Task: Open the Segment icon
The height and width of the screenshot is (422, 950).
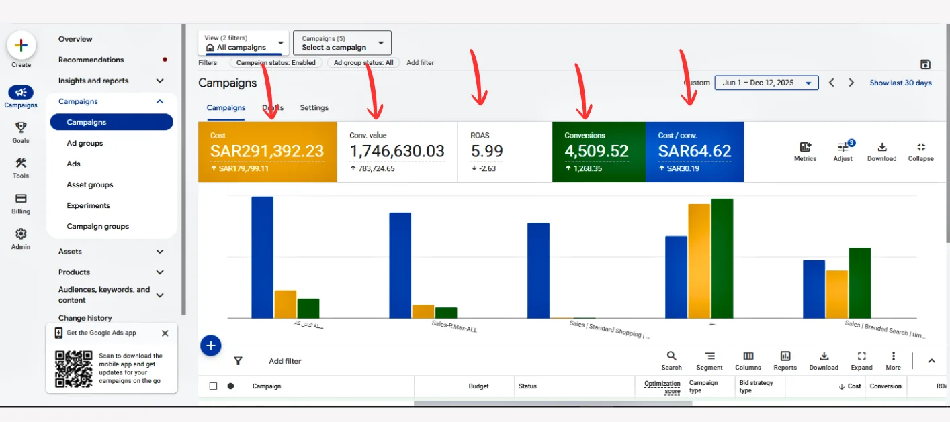Action: 709,356
